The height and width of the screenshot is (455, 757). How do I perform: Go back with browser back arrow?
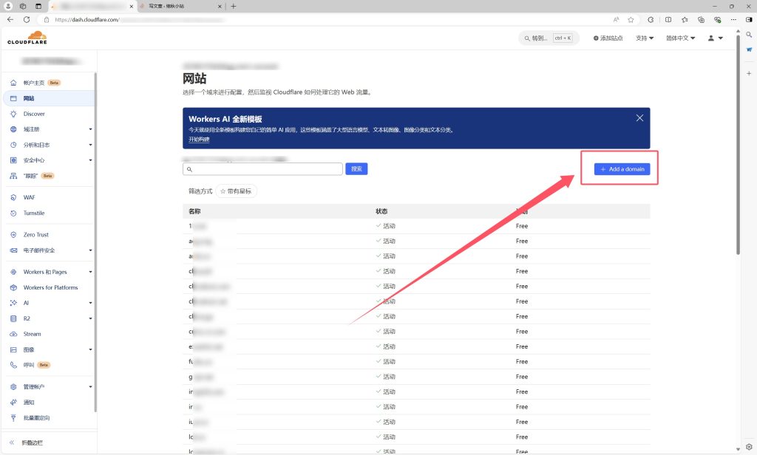pos(10,19)
